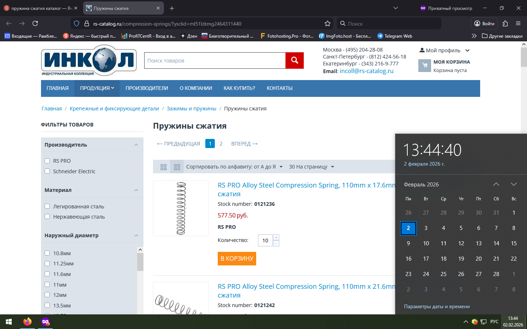The height and width of the screenshot is (329, 527).
Task: Click the Поиск товаров search field
Action: (x=215, y=61)
